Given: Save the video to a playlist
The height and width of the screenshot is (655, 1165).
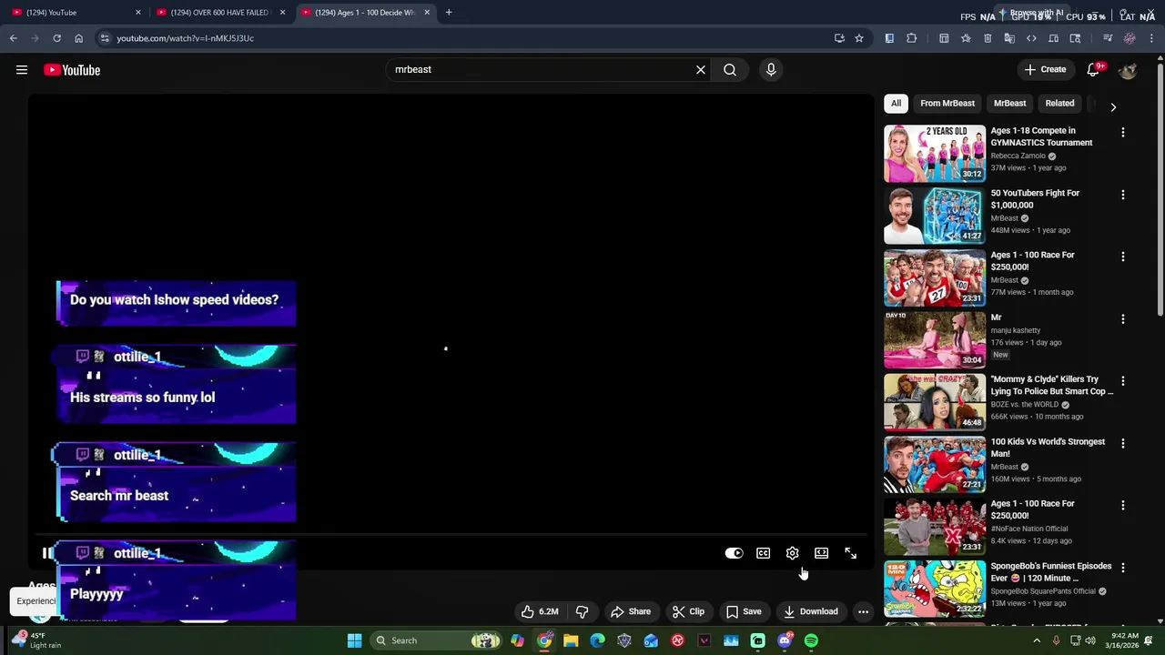Looking at the screenshot, I should [x=744, y=611].
